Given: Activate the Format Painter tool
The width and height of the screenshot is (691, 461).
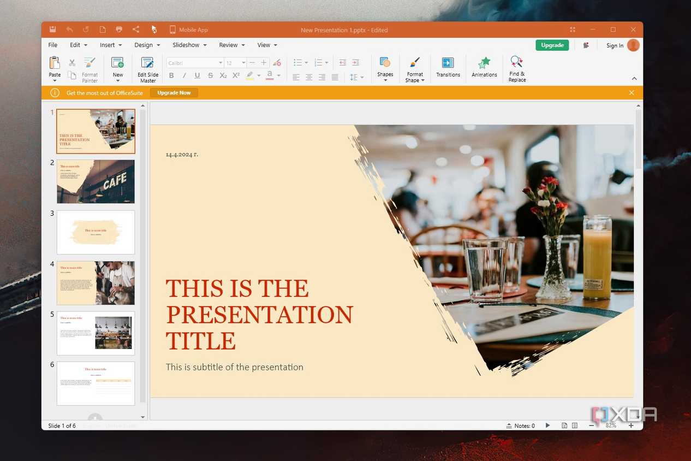Looking at the screenshot, I should click(x=90, y=69).
